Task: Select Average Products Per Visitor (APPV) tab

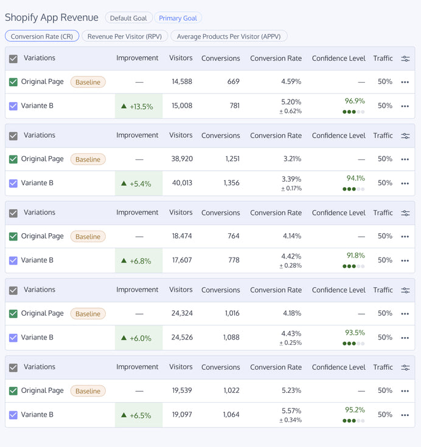Action: tap(229, 36)
